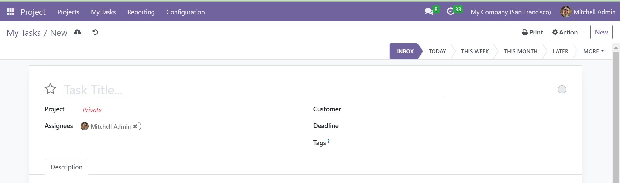Open the Reporting menu
Viewport: 620px width, 183px height.
(x=141, y=12)
